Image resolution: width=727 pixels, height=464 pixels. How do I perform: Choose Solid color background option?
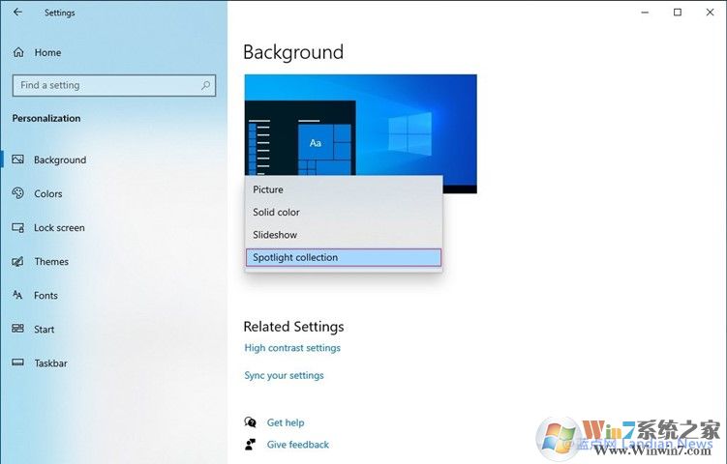[x=276, y=212]
